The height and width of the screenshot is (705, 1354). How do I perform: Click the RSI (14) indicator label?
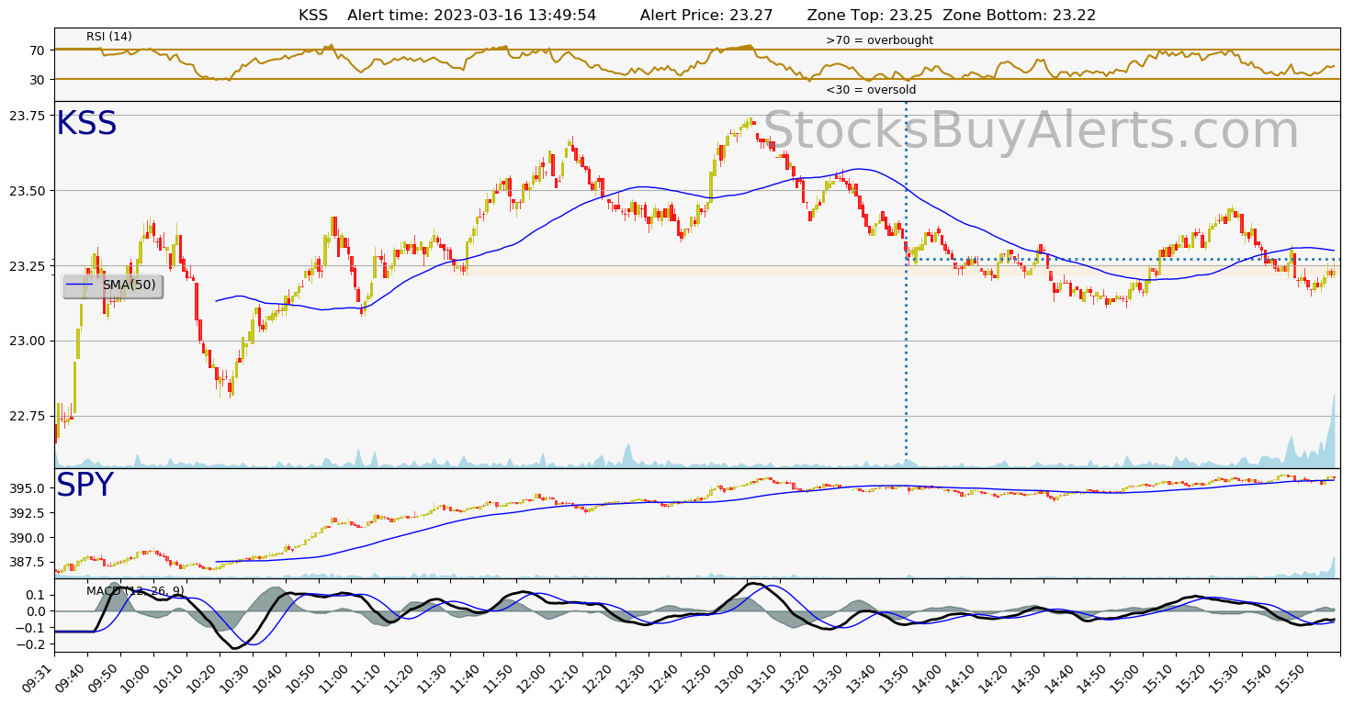tap(109, 37)
